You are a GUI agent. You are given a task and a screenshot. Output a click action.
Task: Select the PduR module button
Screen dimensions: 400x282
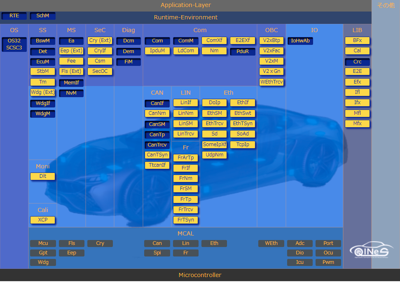coord(243,51)
